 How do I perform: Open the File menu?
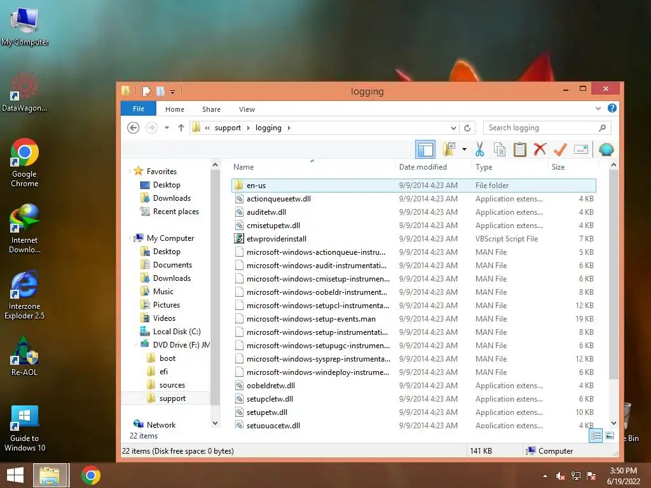coord(138,109)
